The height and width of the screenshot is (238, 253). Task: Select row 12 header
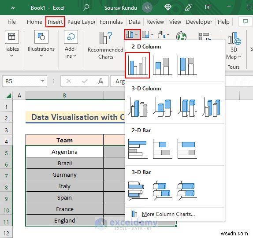pyautogui.click(x=6, y=233)
